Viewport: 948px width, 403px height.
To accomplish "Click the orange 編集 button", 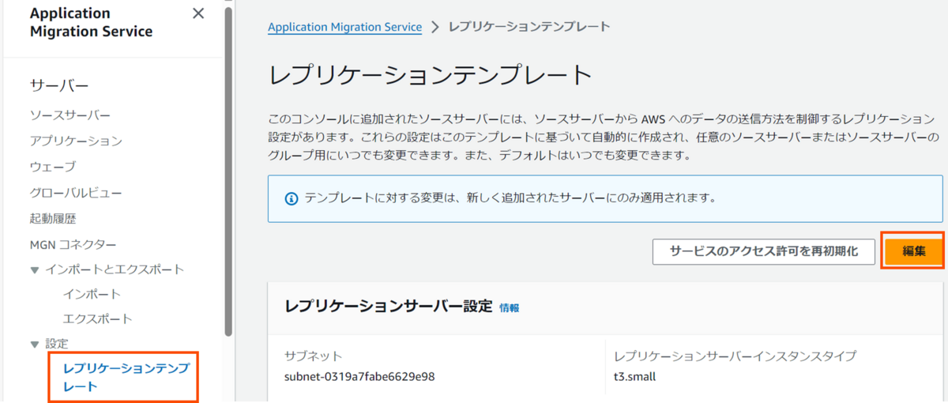I will pos(914,251).
